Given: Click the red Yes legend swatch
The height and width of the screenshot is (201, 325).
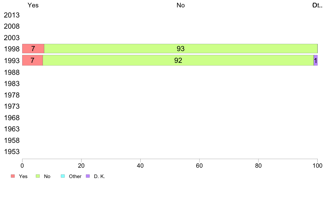Looking at the screenshot, I should pyautogui.click(x=13, y=176).
